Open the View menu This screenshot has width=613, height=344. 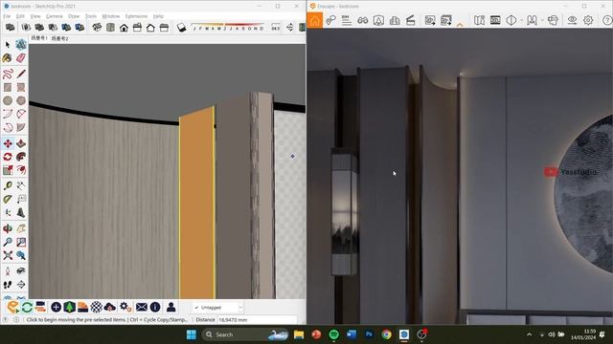click(35, 16)
